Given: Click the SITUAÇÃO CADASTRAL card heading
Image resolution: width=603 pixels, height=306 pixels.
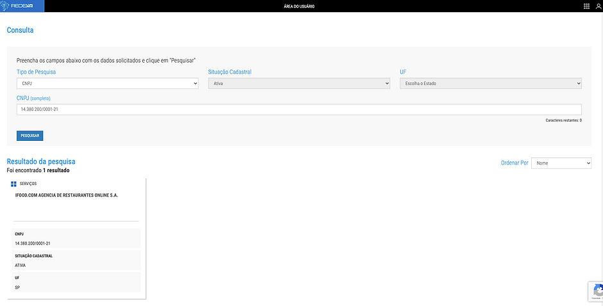Looking at the screenshot, I should (34, 256).
